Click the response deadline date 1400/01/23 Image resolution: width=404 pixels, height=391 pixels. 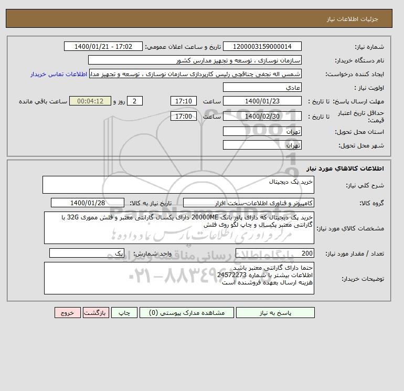pyautogui.click(x=262, y=101)
